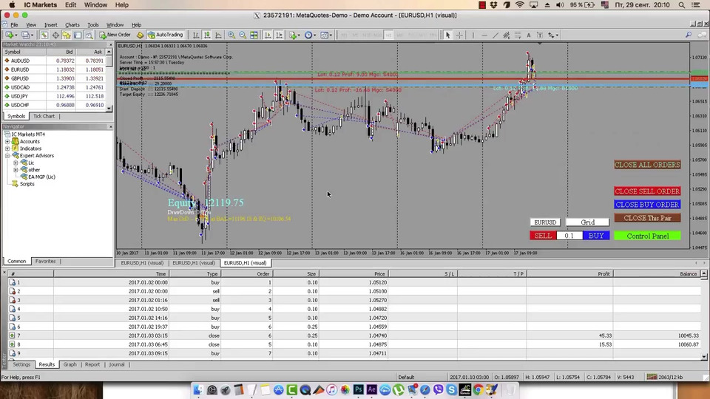This screenshot has width=710, height=399.
Task: Select EA MGP (Lic) expert advisor
Action: pyautogui.click(x=41, y=177)
